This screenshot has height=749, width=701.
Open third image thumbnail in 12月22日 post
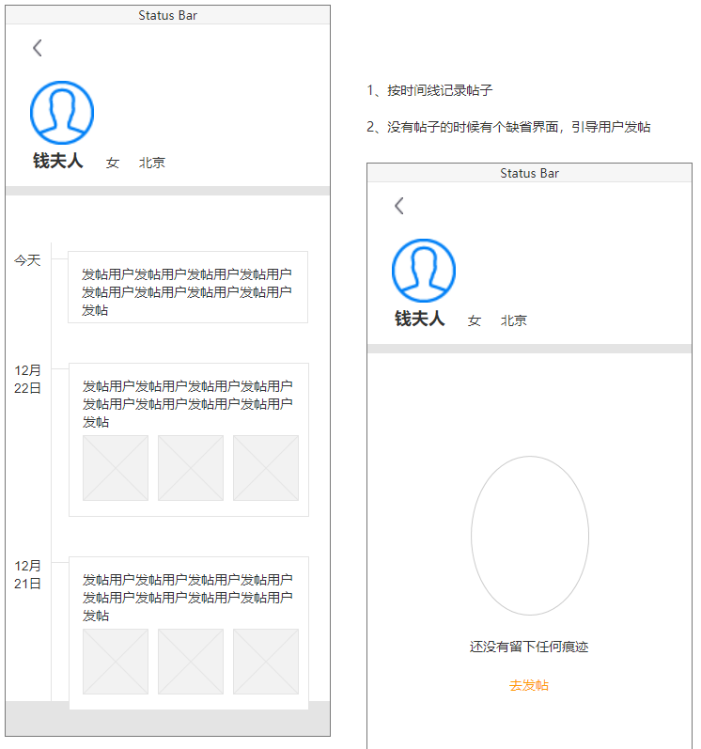[266, 468]
